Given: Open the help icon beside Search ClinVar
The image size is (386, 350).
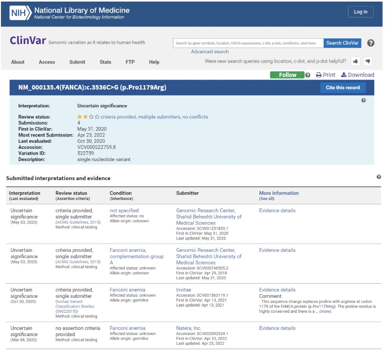Looking at the screenshot, I should 371,43.
